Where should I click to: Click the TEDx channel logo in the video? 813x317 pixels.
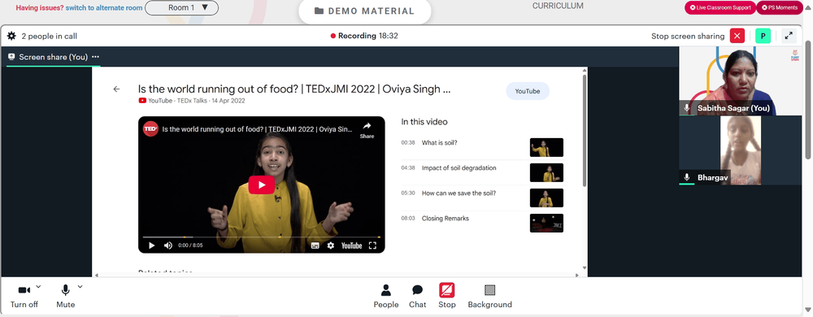tap(150, 128)
